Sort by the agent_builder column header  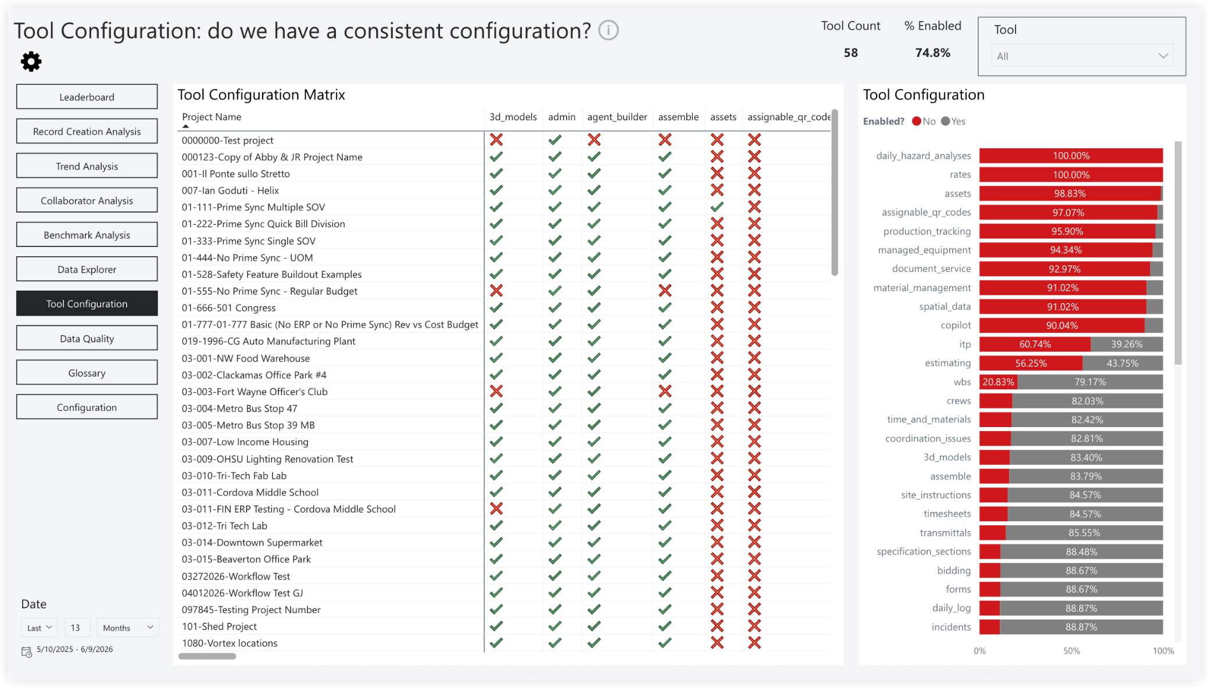[617, 117]
